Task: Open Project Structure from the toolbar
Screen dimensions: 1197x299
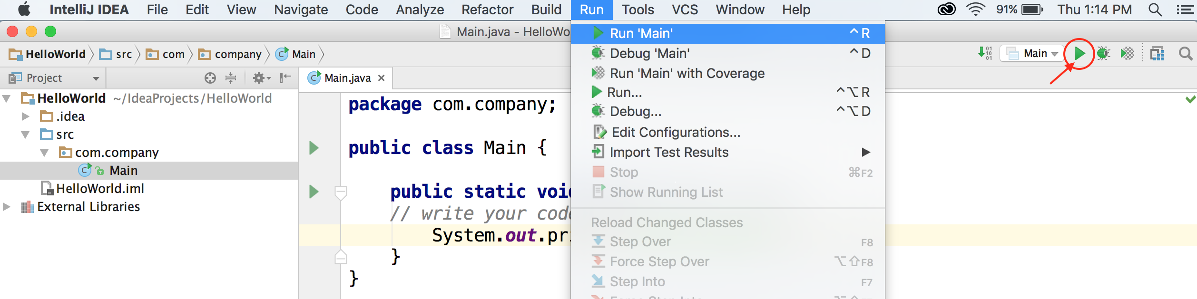Action: tap(1157, 54)
